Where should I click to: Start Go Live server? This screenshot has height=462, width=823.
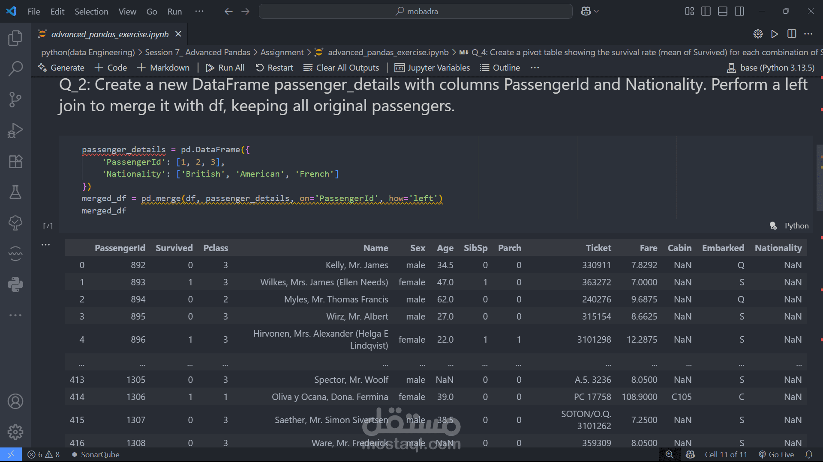click(x=776, y=454)
